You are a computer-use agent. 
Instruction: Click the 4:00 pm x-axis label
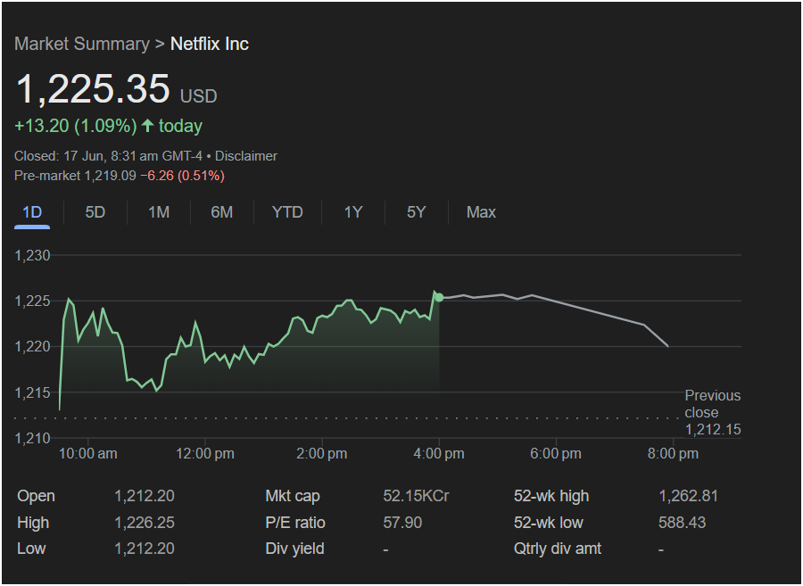439,453
